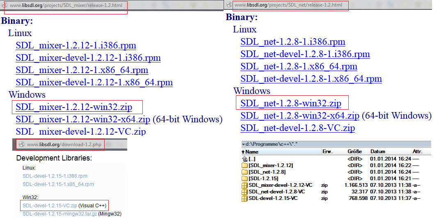Download SDL_mixer-devel-1.2.12-1.x86_64.rpm
The image size is (434, 218).
coord(94,82)
